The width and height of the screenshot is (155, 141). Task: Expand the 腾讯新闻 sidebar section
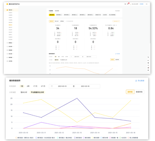click(x=10, y=47)
